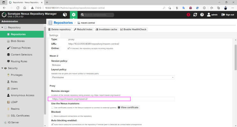Refresh data with the header refresh icon
The height and width of the screenshot is (127, 237).
pyautogui.click(x=195, y=15)
